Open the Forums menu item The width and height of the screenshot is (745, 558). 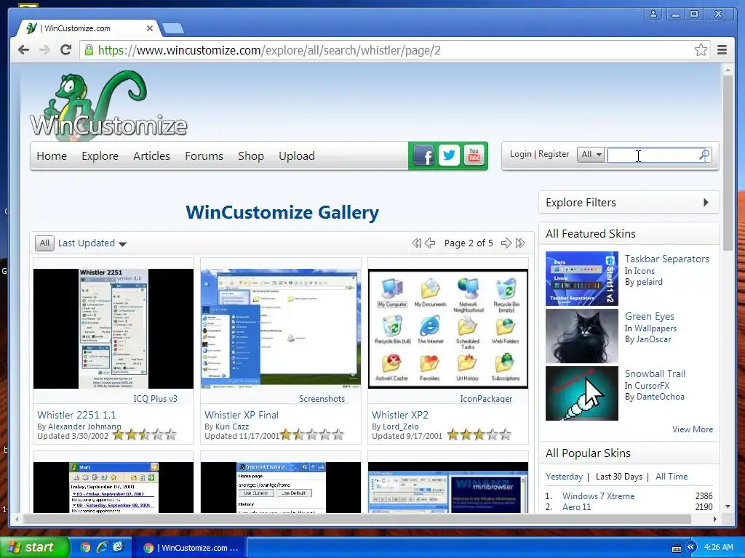(204, 155)
